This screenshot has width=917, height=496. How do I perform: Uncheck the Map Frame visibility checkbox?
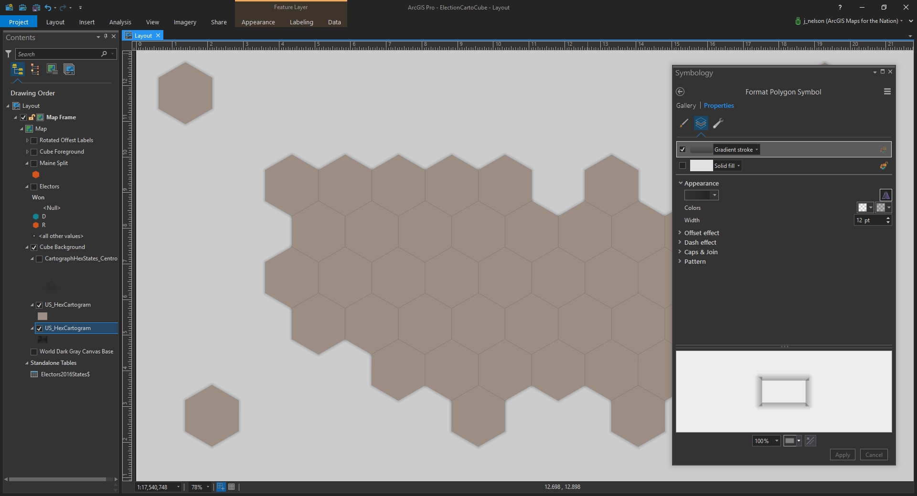coord(23,117)
